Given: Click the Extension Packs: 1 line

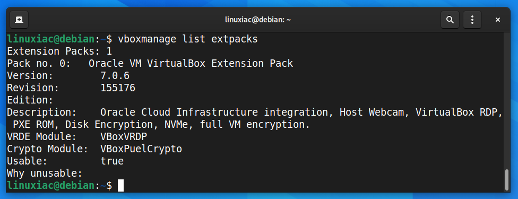Looking at the screenshot, I should tap(59, 51).
